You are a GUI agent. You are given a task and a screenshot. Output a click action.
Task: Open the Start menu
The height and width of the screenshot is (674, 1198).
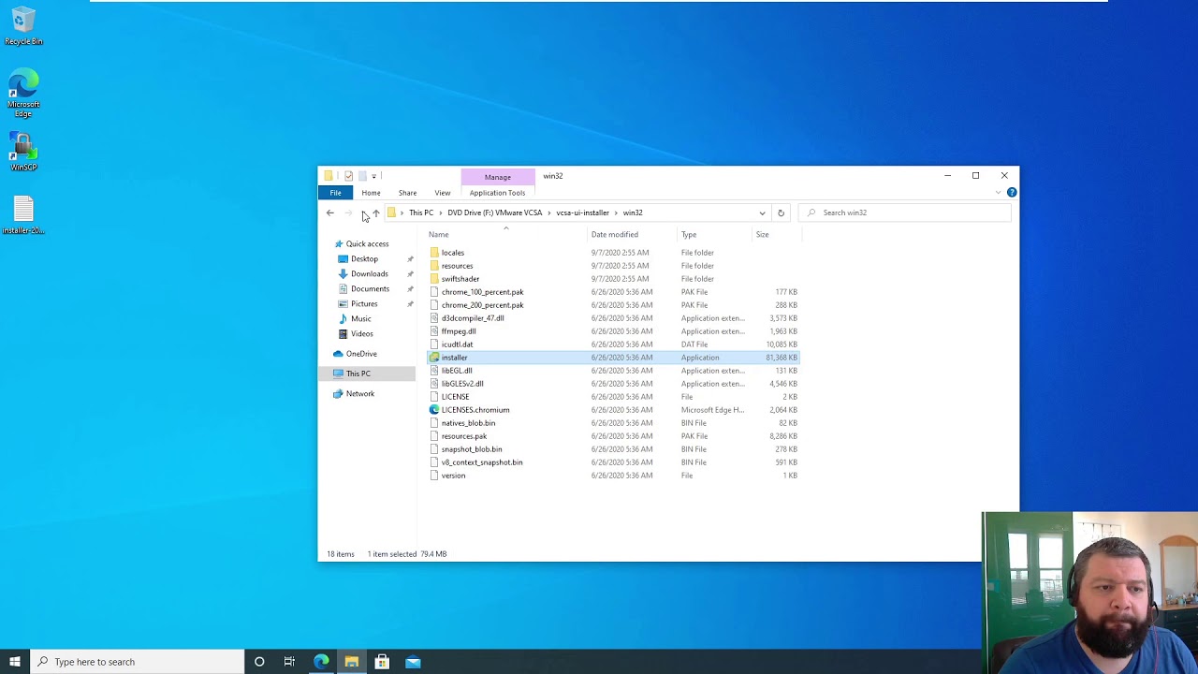point(14,662)
